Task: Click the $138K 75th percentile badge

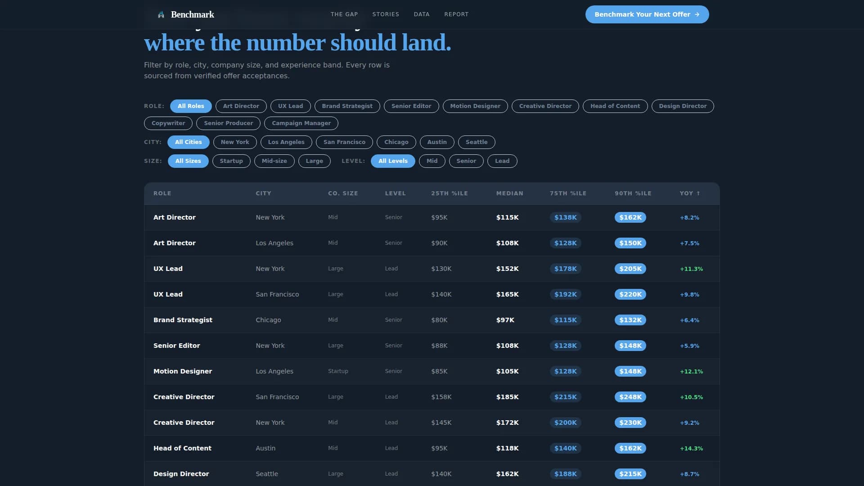Action: point(565,217)
